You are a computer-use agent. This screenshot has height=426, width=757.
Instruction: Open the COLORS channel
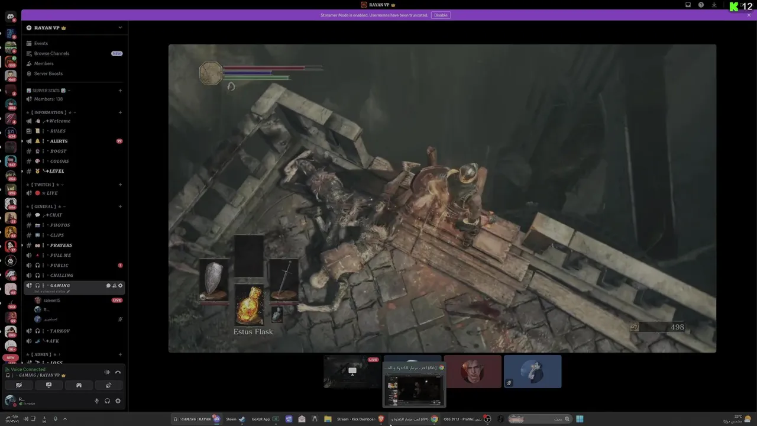point(74,161)
